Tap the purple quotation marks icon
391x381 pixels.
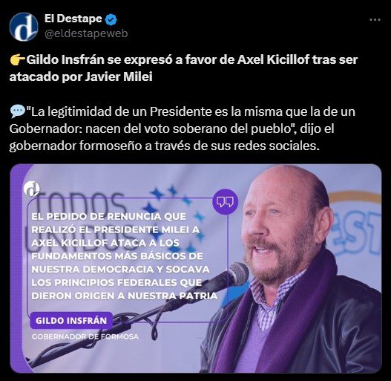225,202
